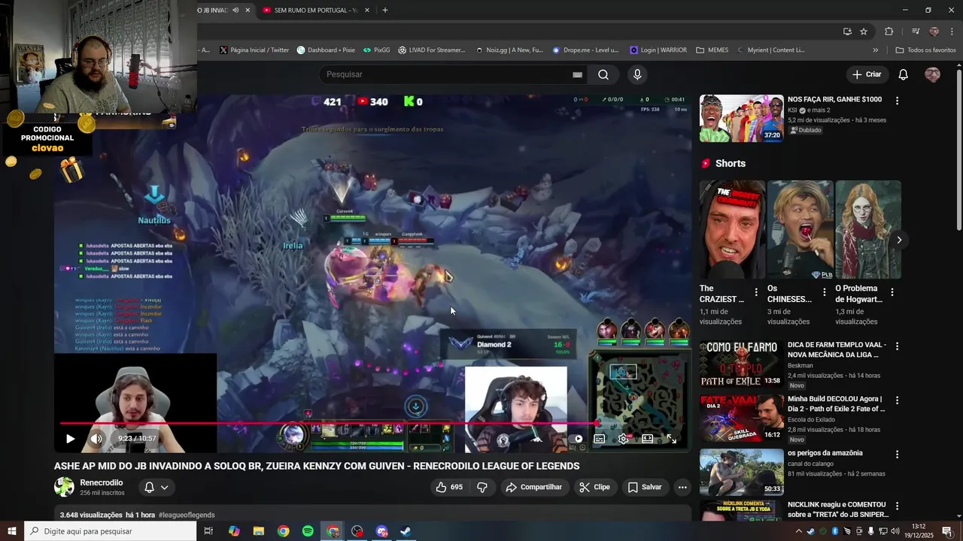Image resolution: width=963 pixels, height=541 pixels.
Task: Open the Chrome profile avatar
Action: pyautogui.click(x=934, y=32)
